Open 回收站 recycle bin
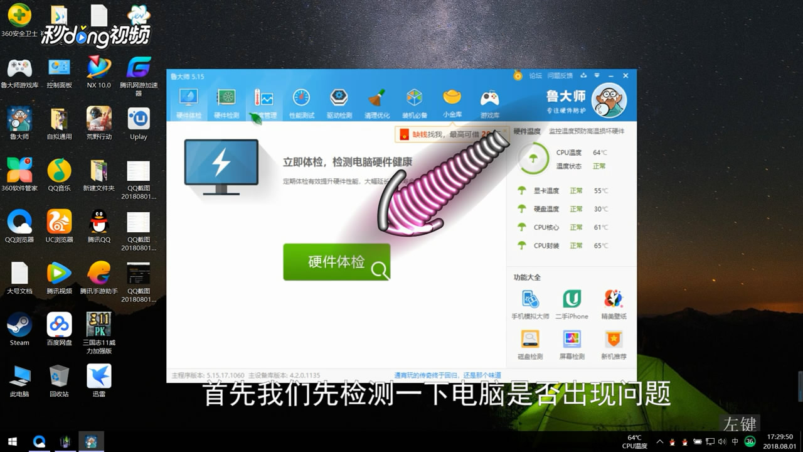Viewport: 803px width, 452px height. coord(59,381)
